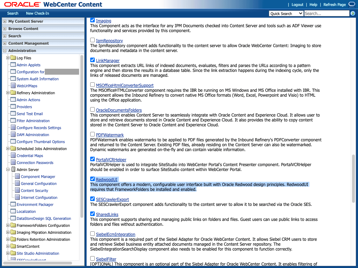Click the Filter Administration page icon

click(13, 120)
